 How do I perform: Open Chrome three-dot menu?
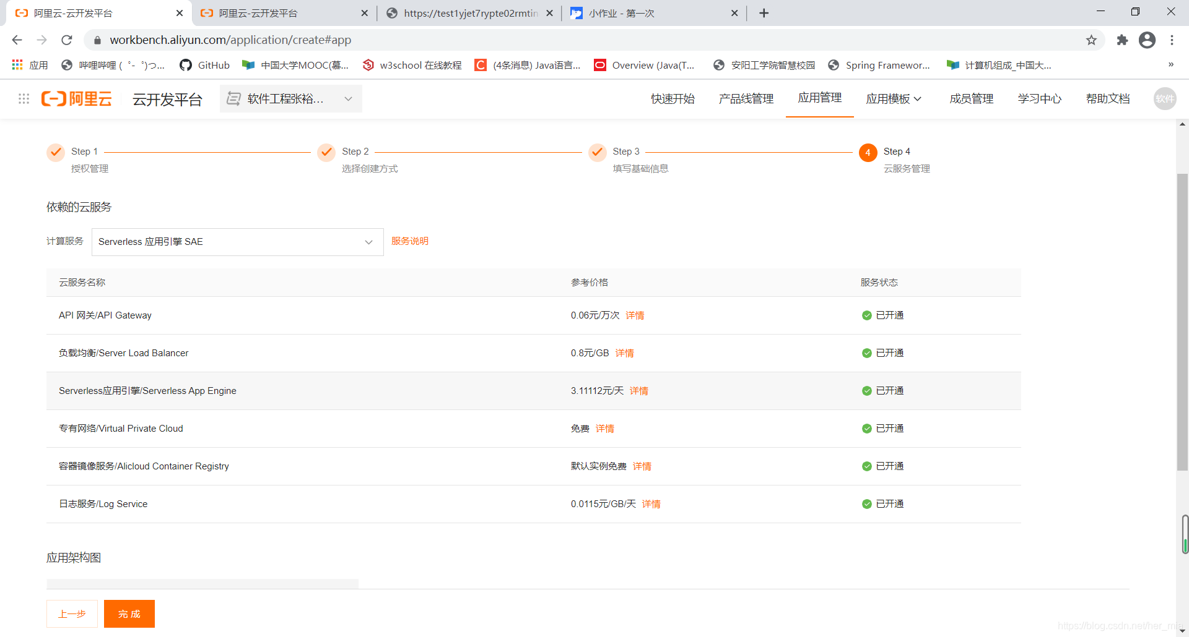click(1172, 40)
